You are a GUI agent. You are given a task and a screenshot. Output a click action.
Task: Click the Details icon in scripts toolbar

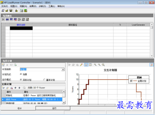23,19
